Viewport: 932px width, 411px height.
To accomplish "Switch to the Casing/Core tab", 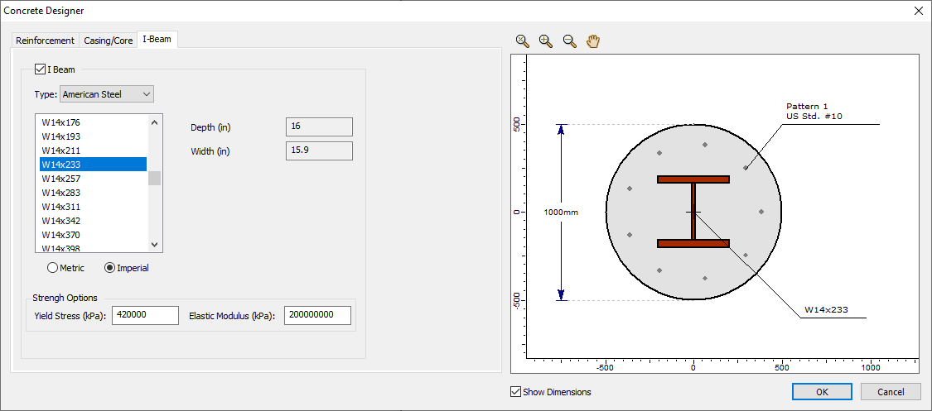I will (x=109, y=41).
